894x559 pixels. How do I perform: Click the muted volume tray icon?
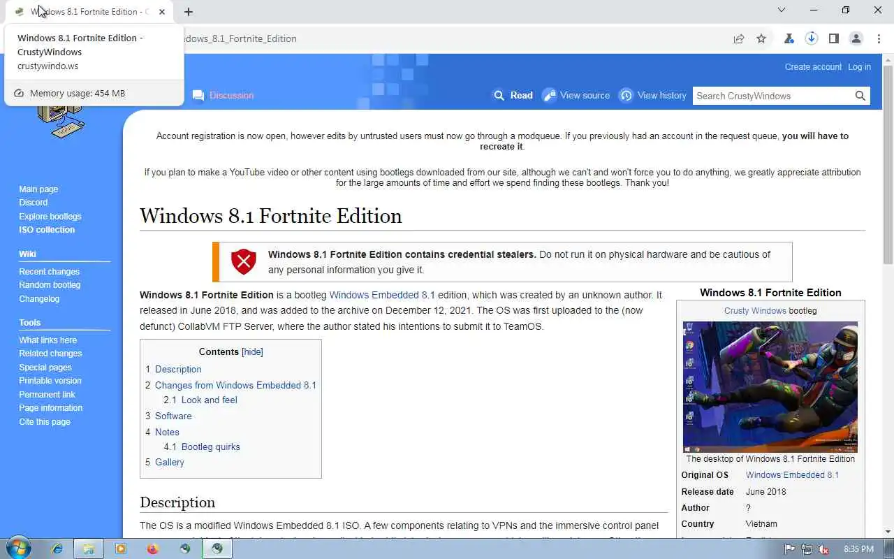pyautogui.click(x=823, y=549)
